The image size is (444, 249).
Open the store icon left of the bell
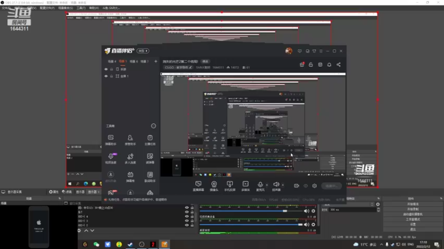(320, 65)
